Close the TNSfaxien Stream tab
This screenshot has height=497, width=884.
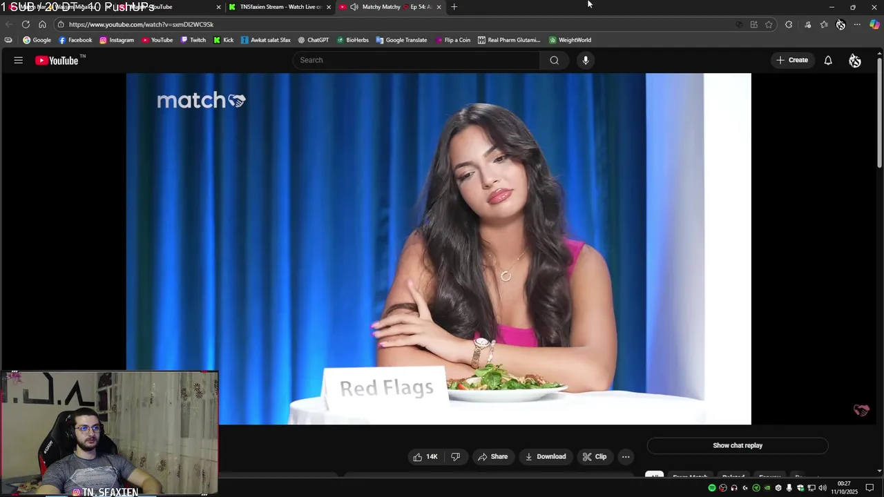(x=329, y=7)
